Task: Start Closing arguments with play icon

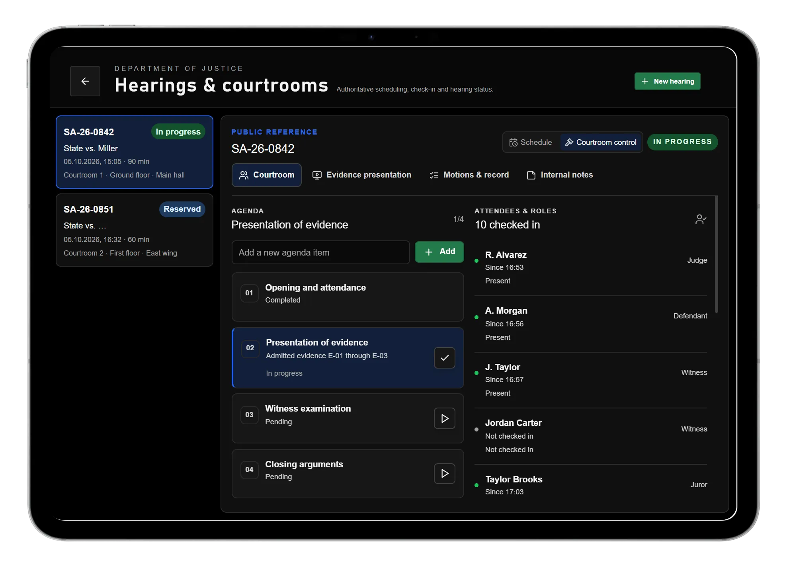Action: 444,473
